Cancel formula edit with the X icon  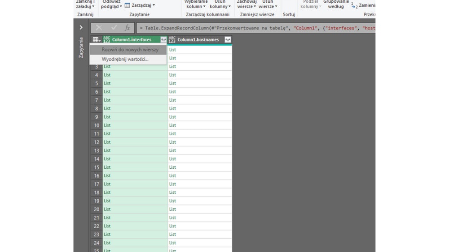click(x=99, y=28)
